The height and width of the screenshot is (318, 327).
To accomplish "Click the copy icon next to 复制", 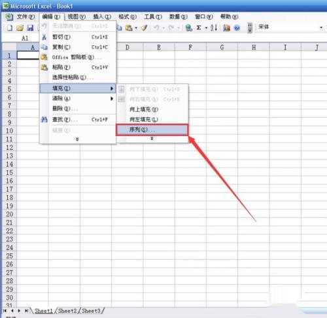I will click(x=44, y=46).
